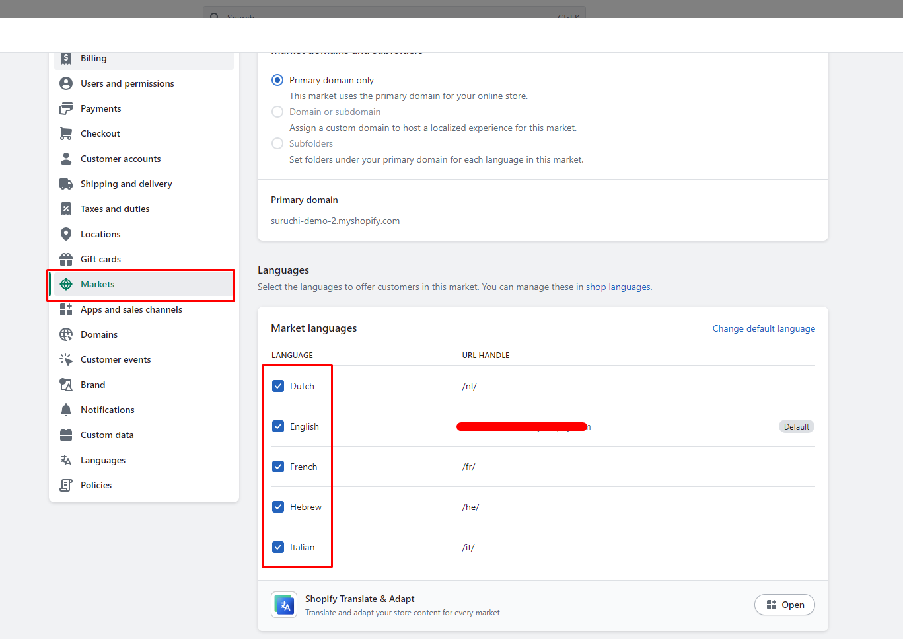Image resolution: width=903 pixels, height=639 pixels.
Task: Select the Subfolders radio option
Action: pyautogui.click(x=277, y=143)
